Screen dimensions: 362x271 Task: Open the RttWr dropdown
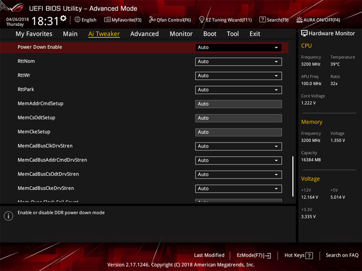238,76
